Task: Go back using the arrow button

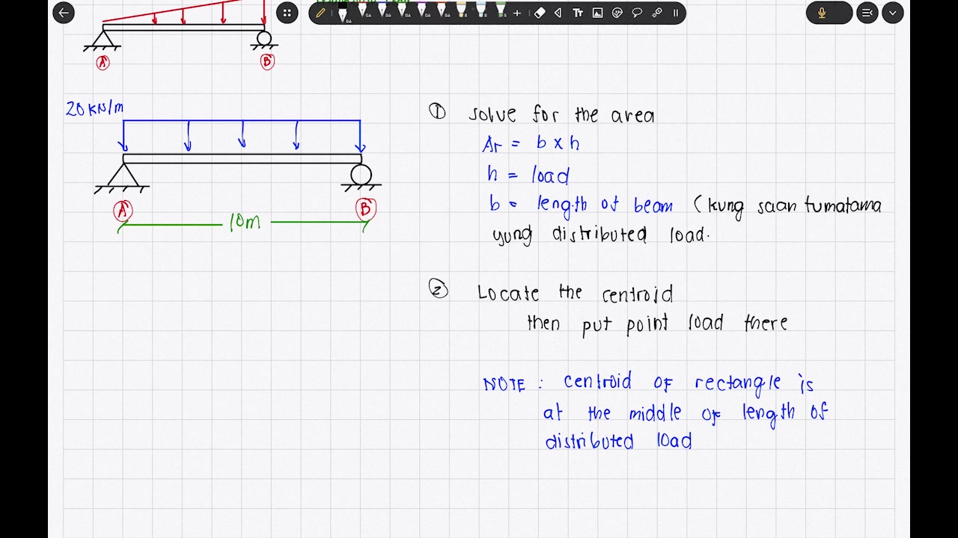Action: point(64,13)
